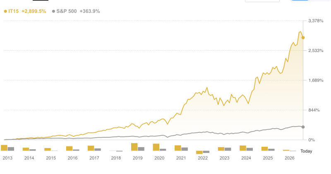This screenshot has width=331, height=174.
Task: Jump to the Today marker
Action: click(306, 151)
